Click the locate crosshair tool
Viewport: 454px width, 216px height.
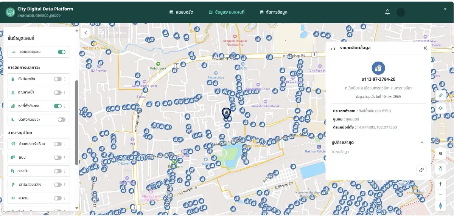(x=440, y=108)
